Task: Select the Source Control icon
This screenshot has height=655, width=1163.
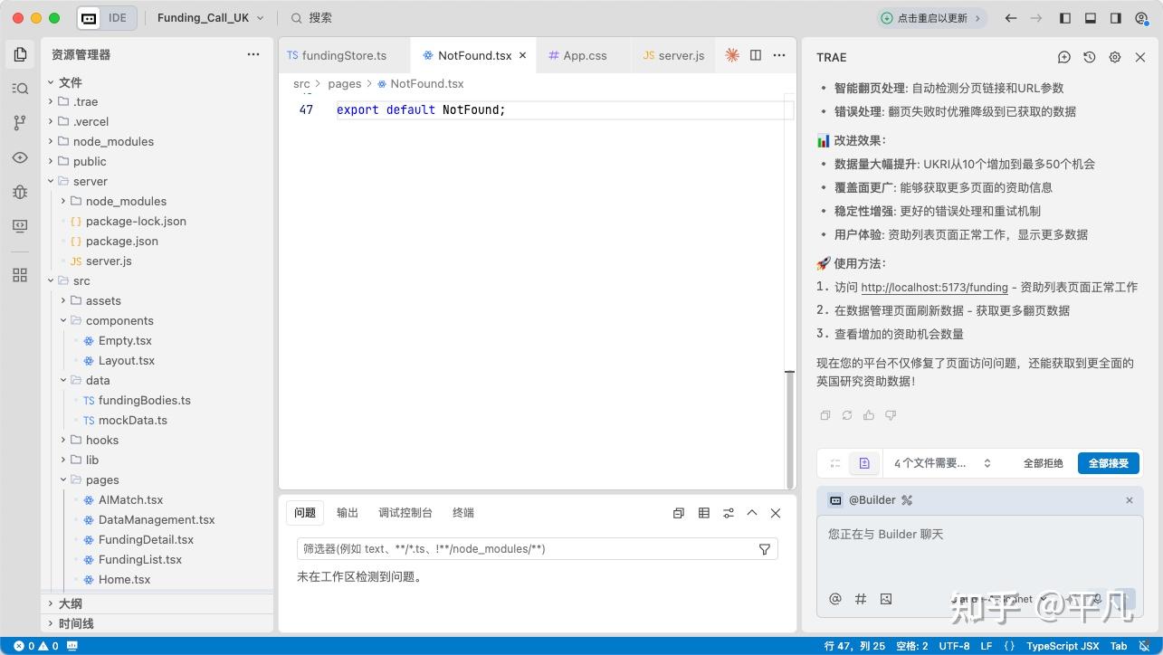Action: [20, 120]
